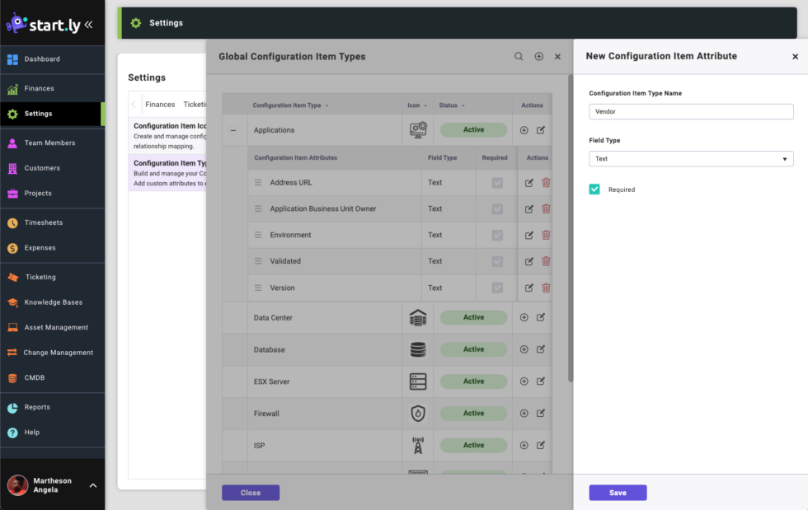The image size is (808, 510).
Task: Toggle the Required checkbox for Validated
Action: 496,261
